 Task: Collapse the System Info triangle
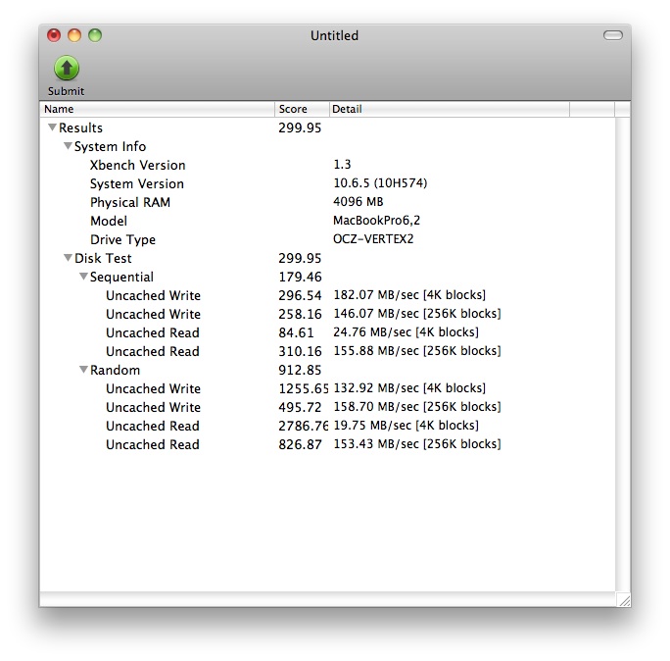tap(68, 146)
